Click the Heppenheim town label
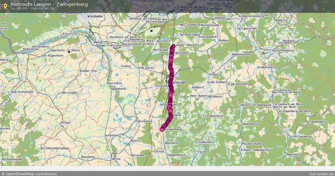 point(177,155)
